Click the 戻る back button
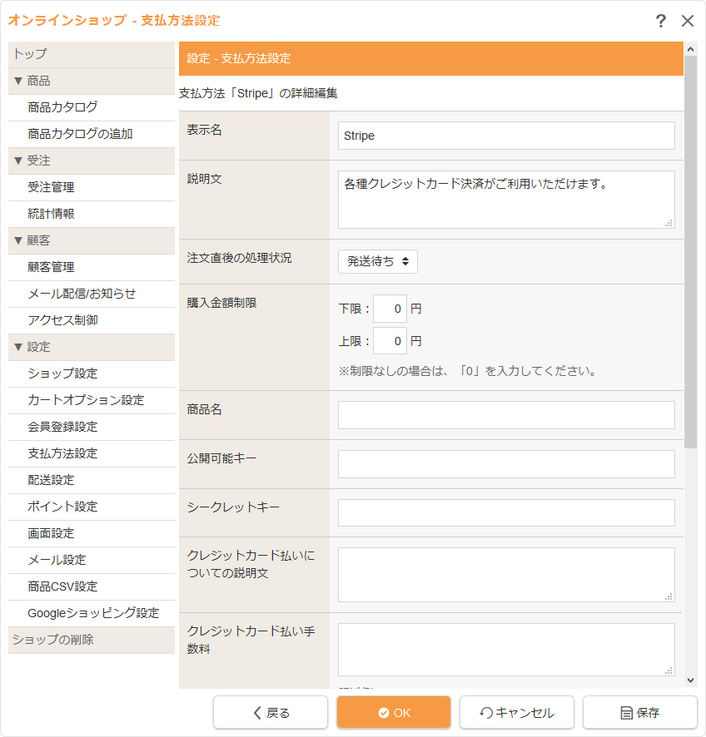This screenshot has height=737, width=706. (270, 713)
